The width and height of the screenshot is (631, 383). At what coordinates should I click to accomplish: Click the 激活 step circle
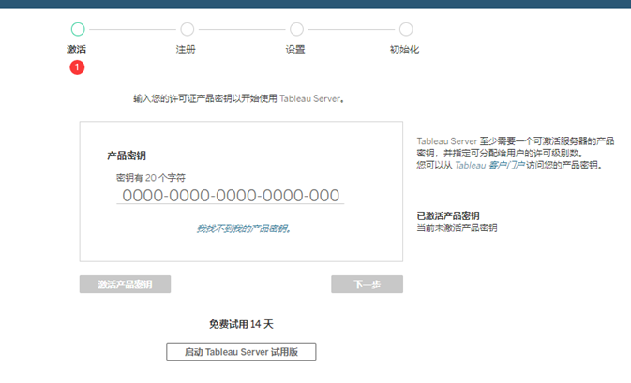(x=78, y=29)
